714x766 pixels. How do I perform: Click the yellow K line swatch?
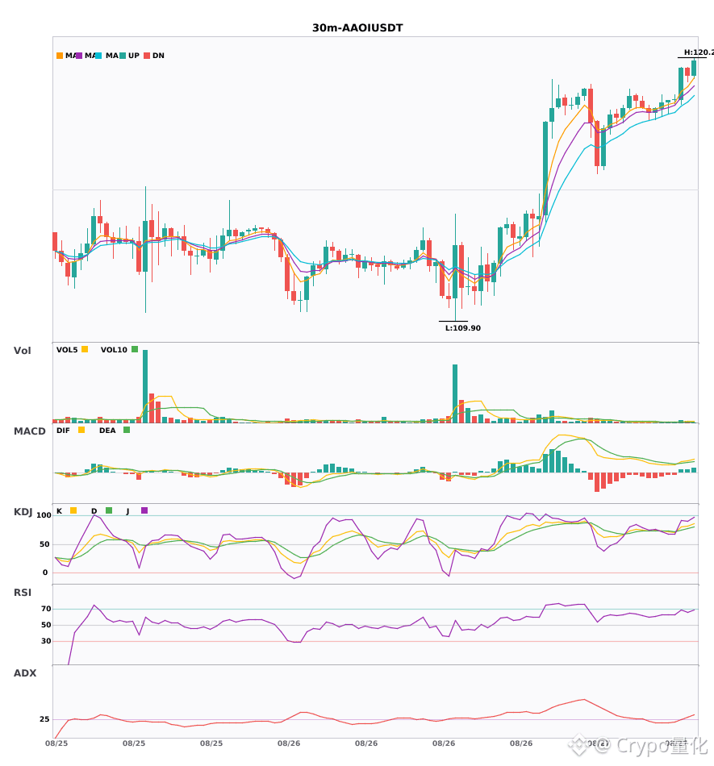[x=73, y=510]
